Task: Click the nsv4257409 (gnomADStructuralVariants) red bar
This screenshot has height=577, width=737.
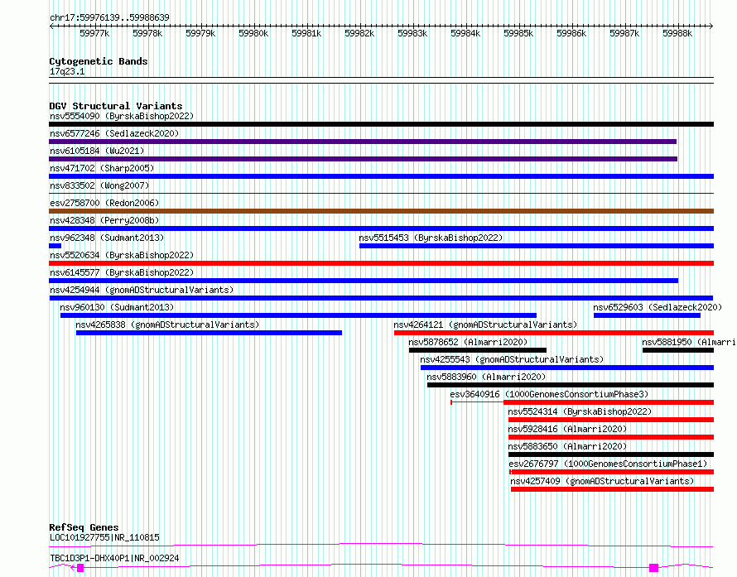Action: (613, 489)
